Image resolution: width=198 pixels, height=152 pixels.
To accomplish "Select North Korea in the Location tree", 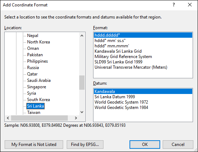I will (39, 42).
